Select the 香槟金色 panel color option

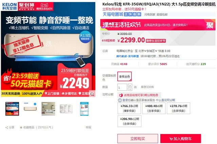click(124, 77)
